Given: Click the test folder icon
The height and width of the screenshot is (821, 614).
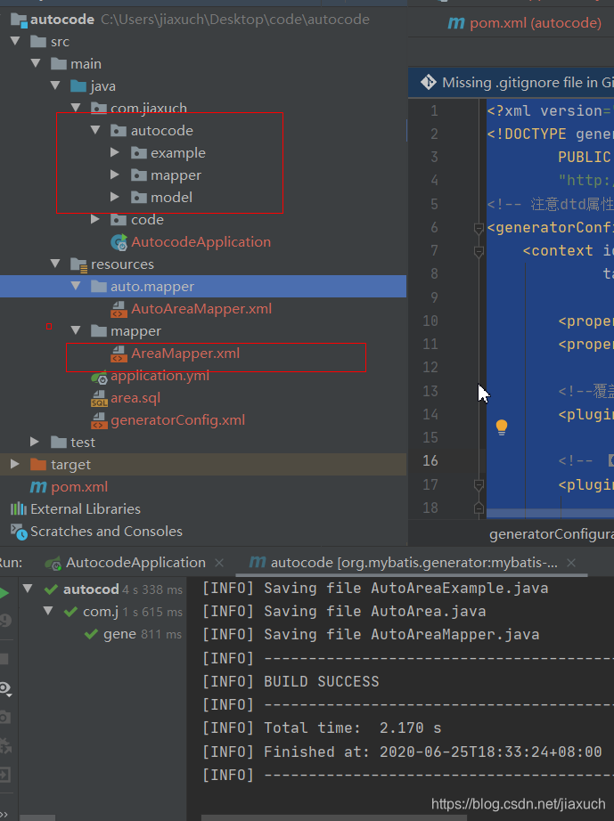Looking at the screenshot, I should pyautogui.click(x=58, y=443).
